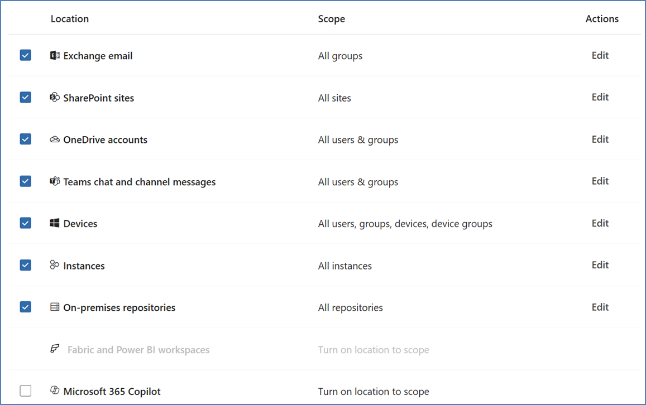Viewport: 646px width, 405px height.
Task: Click the Exchange email icon
Action: pos(55,55)
